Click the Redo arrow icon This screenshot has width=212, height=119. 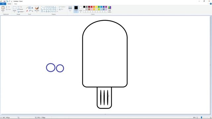(9, 1)
